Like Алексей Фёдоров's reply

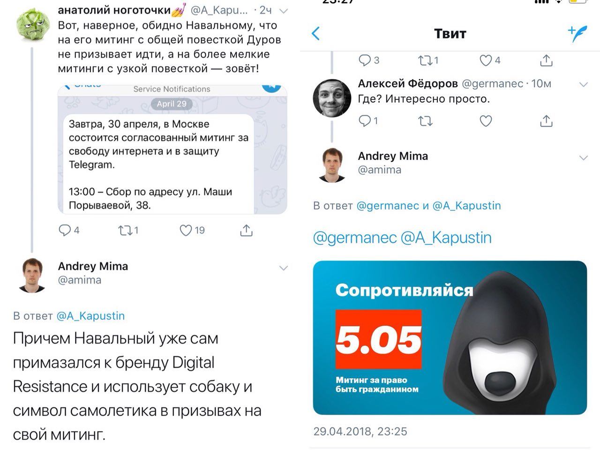[x=486, y=121]
